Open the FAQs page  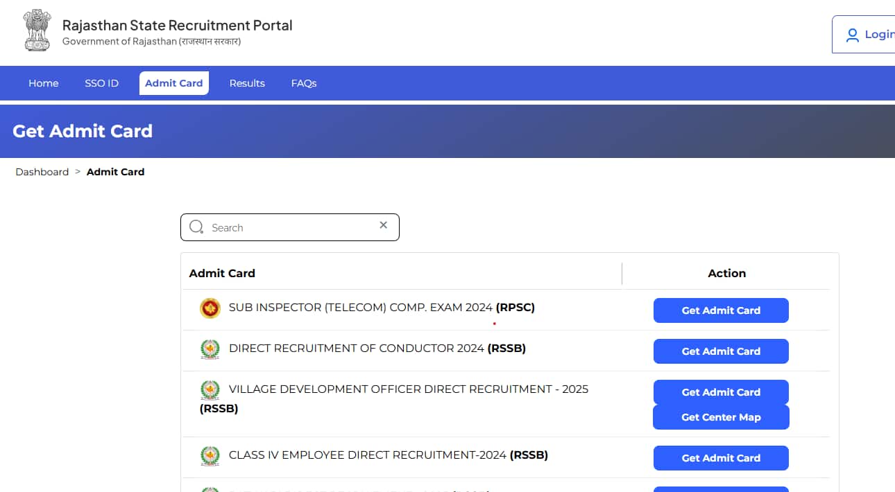tap(304, 83)
